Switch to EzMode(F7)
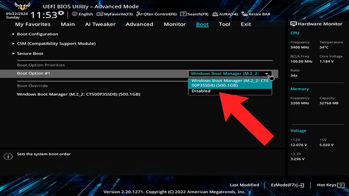Image resolution: width=349 pixels, height=196 pixels. pyautogui.click(x=283, y=185)
